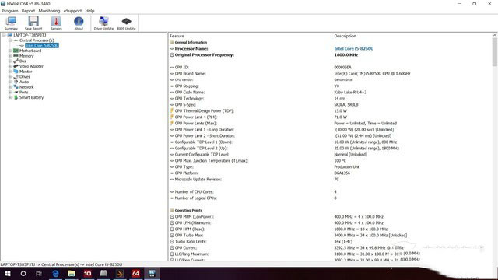
Task: Open the Monitoring menu
Action: click(x=49, y=11)
